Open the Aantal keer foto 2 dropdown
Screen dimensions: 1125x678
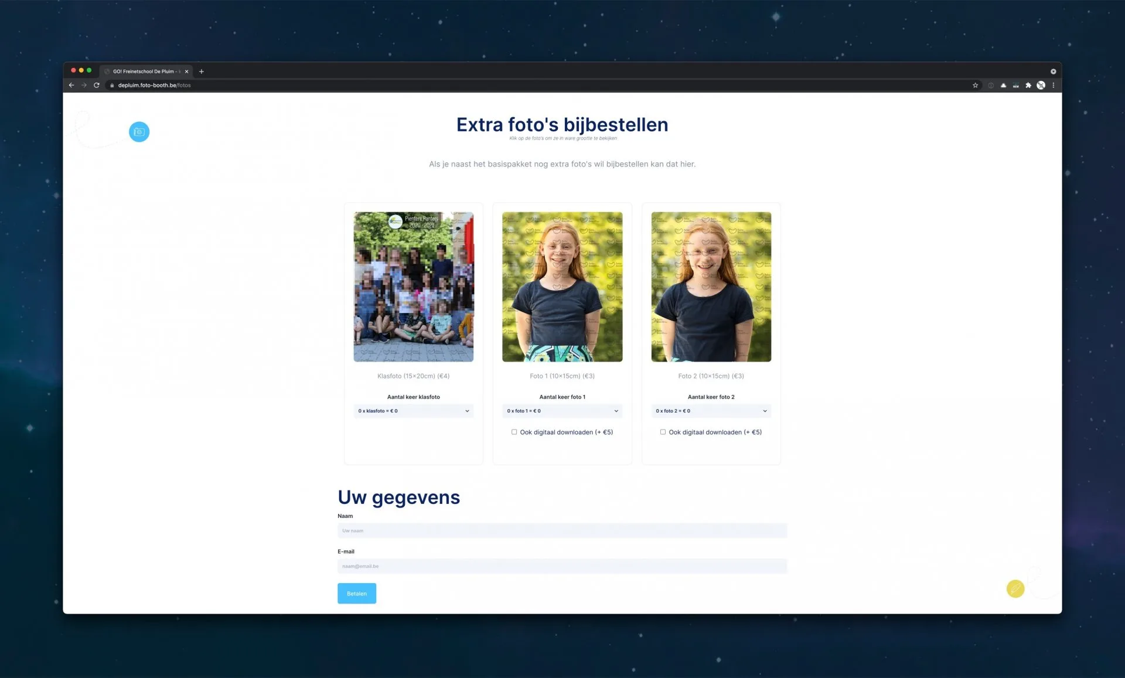click(x=711, y=411)
